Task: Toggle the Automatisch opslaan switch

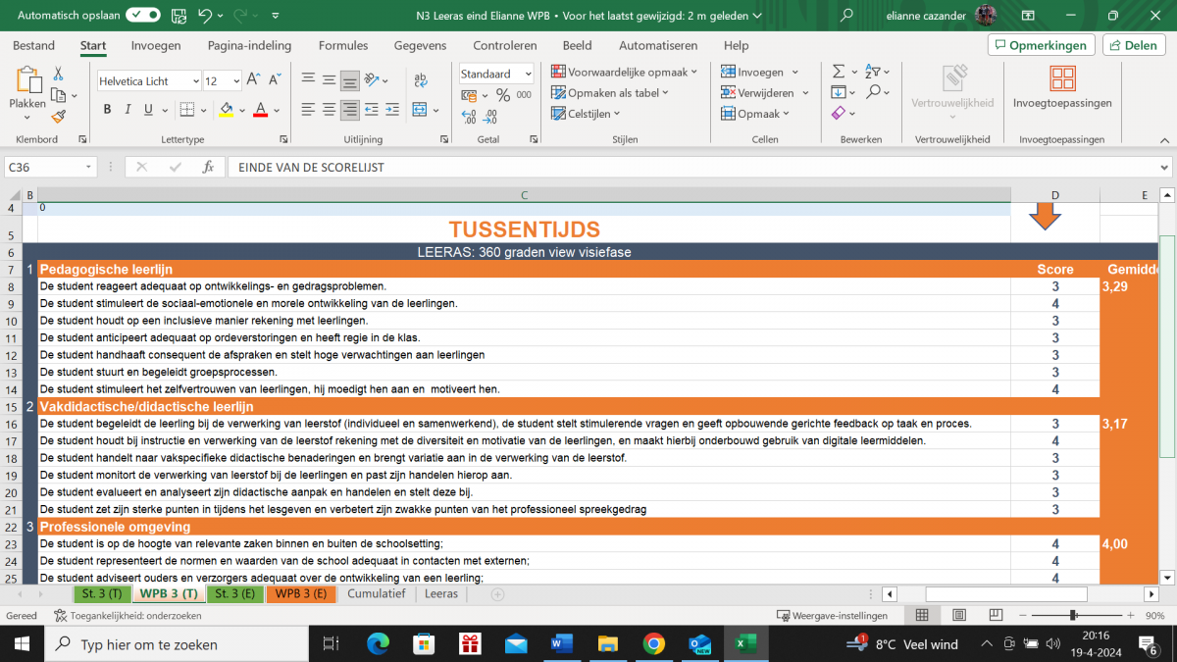Action: (x=143, y=16)
